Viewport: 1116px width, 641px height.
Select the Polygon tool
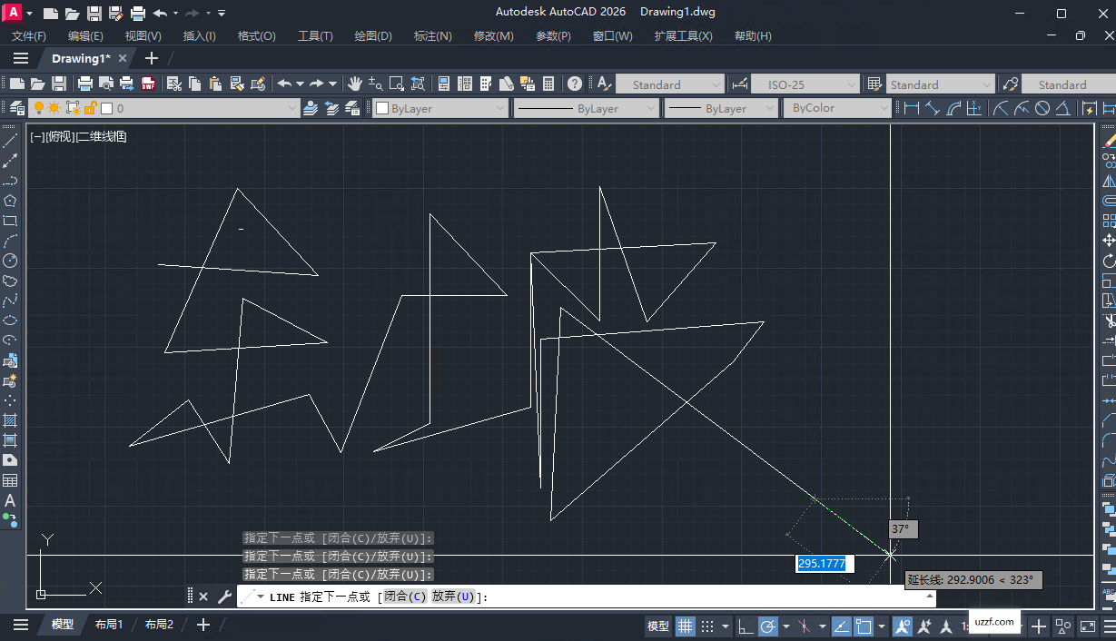11,199
